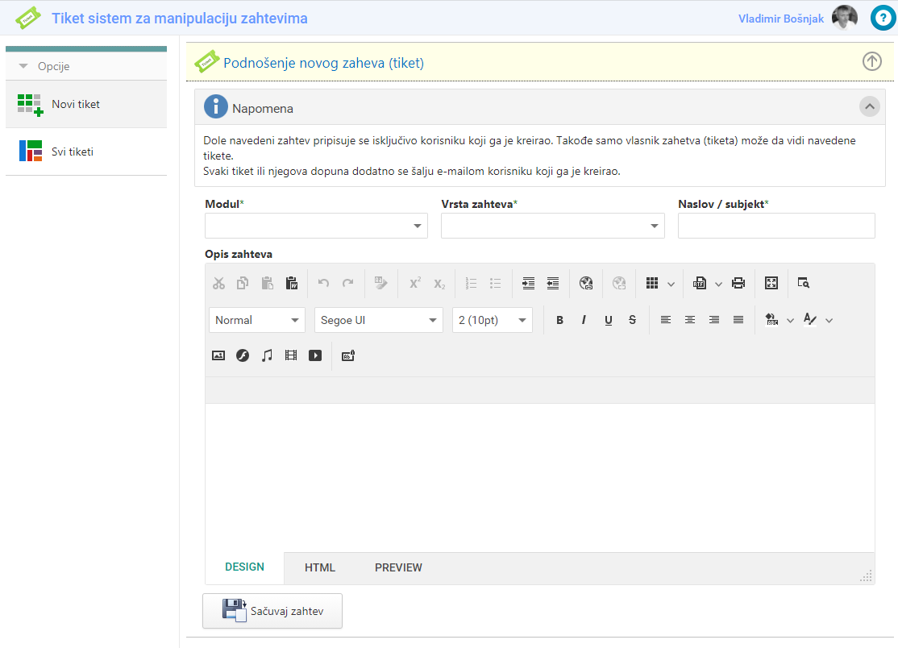Toggle bold formatting

coord(559,320)
